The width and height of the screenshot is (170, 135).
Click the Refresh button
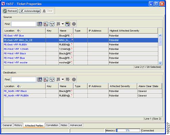click(10, 11)
